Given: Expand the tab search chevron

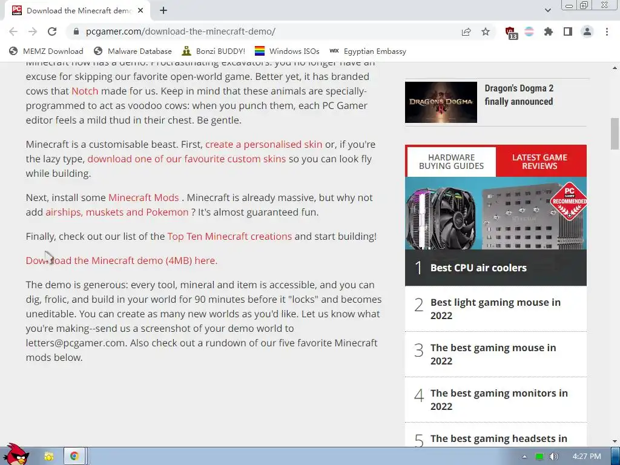Looking at the screenshot, I should 547,10.
